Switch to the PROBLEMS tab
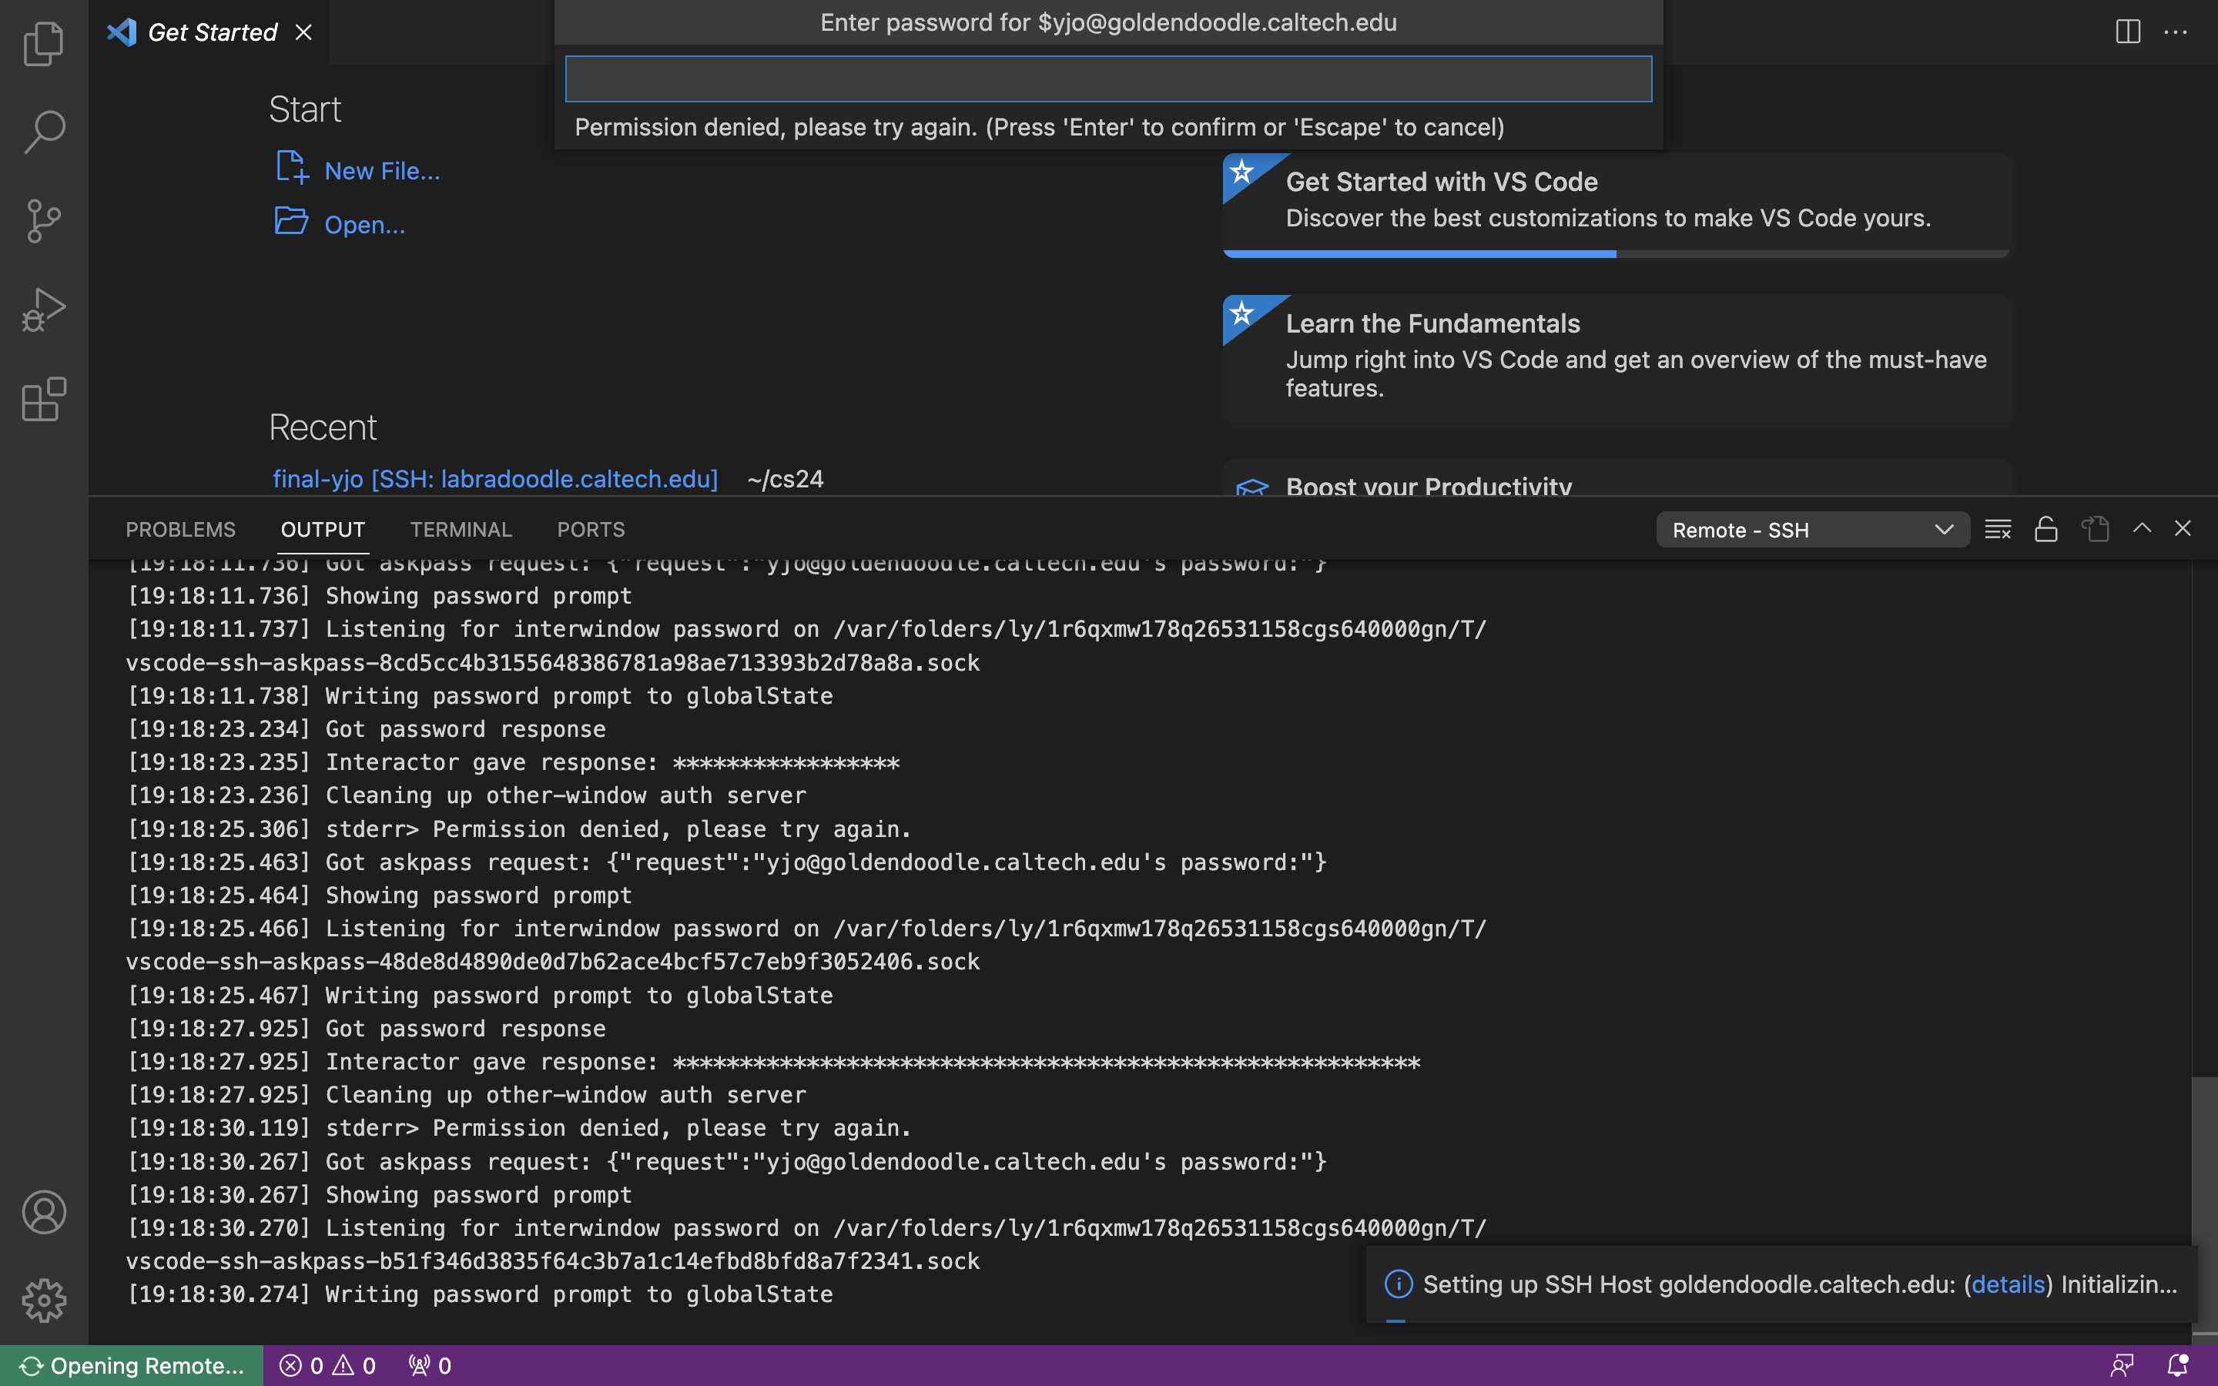 coord(180,530)
